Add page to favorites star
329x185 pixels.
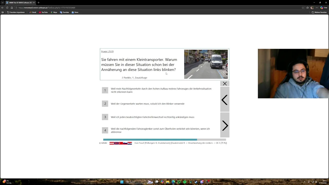[x=303, y=8]
